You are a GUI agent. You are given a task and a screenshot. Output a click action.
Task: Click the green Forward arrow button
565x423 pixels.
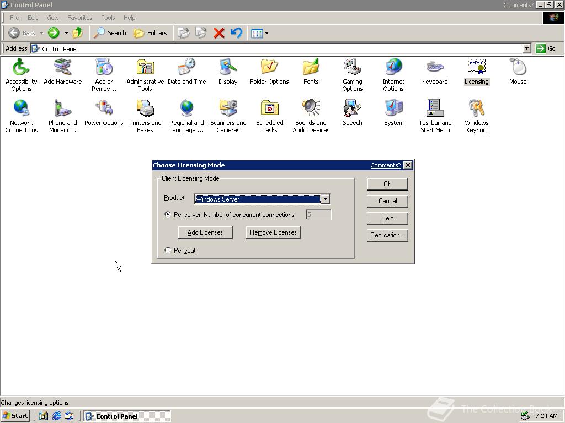tap(54, 33)
